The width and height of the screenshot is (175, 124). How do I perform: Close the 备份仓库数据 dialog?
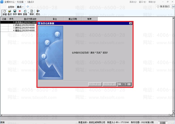point(130,23)
